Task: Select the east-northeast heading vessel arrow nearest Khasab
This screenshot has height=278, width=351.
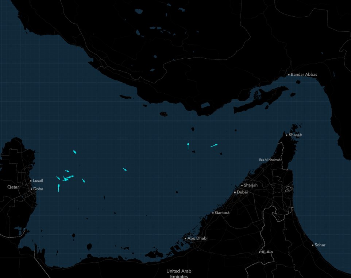Action: point(214,145)
